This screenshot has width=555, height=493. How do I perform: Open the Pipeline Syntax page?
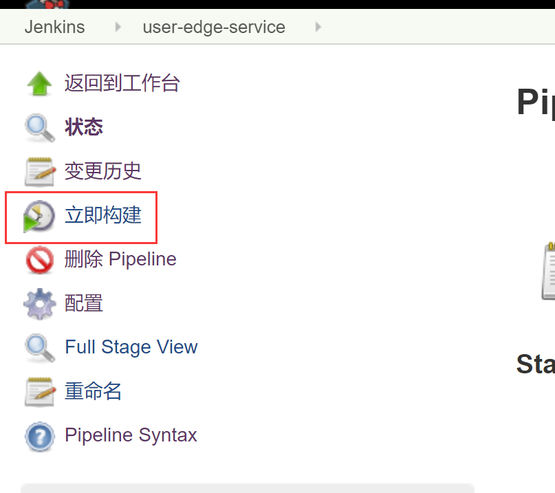131,435
